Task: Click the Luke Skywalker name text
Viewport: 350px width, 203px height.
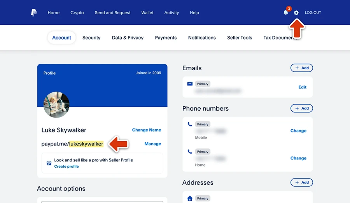Action: pos(64,130)
